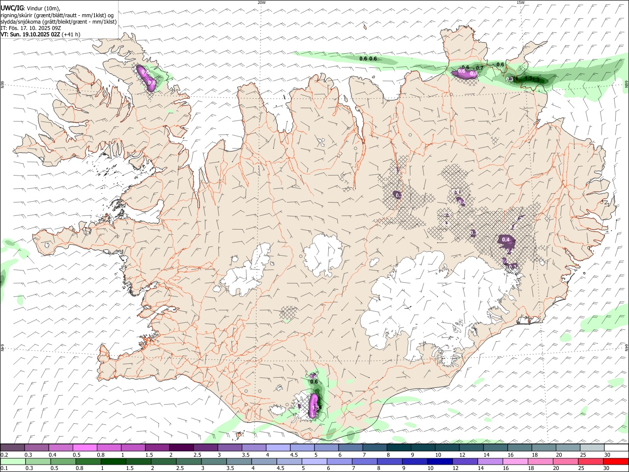The image size is (629, 472).
Task: Select the white 30 swatch in upper legend row
Action: tap(616, 447)
